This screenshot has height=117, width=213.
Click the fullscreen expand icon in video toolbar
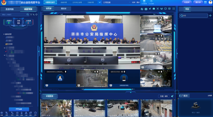pos(174,9)
